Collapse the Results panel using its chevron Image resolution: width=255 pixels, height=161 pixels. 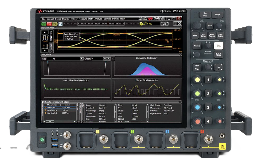click(x=180, y=102)
